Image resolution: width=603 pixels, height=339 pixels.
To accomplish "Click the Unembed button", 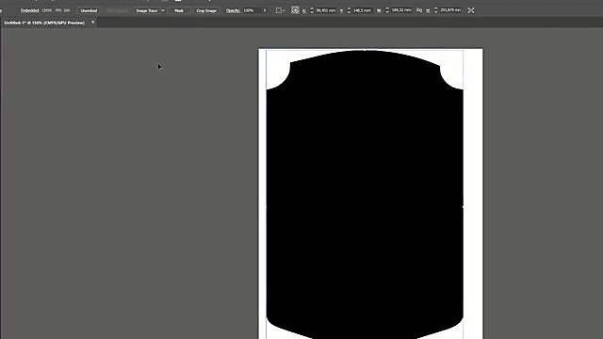I will [89, 10].
